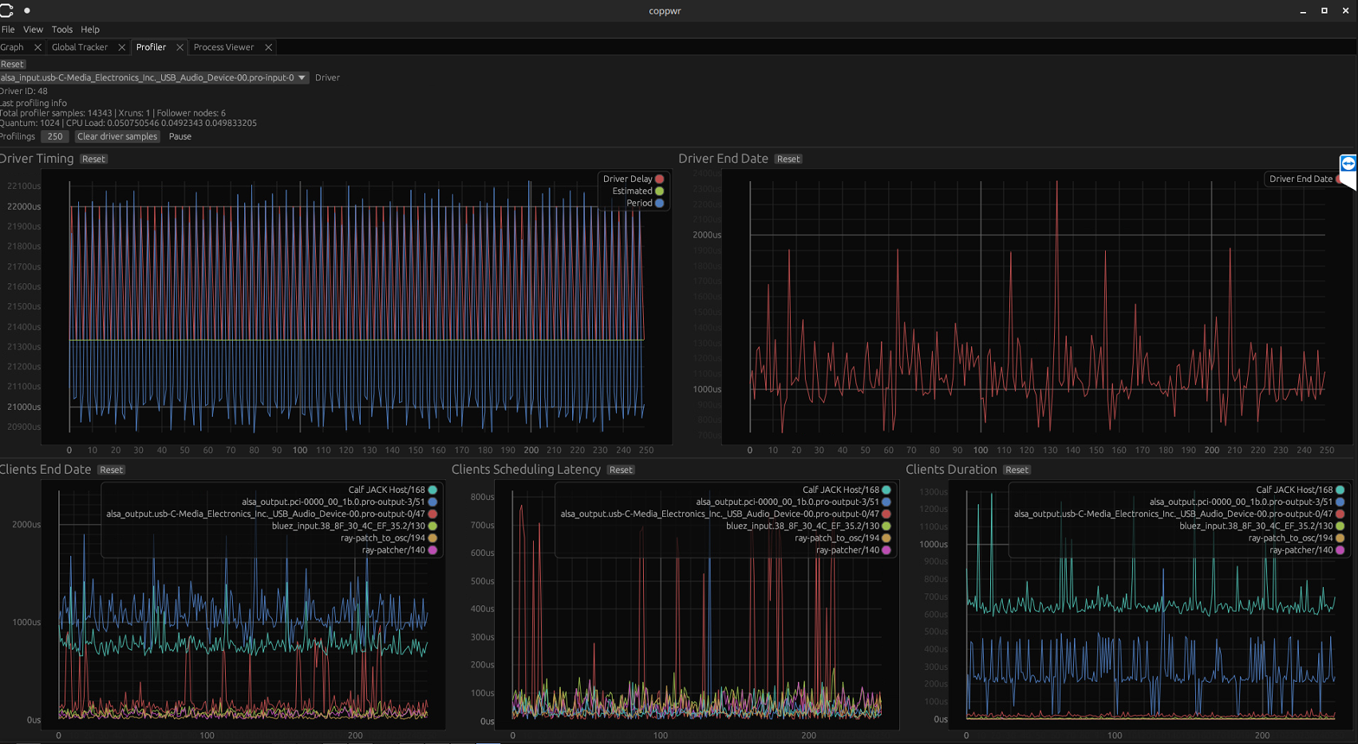This screenshot has height=744, width=1358.
Task: Pause the profiler
Action: tap(180, 137)
